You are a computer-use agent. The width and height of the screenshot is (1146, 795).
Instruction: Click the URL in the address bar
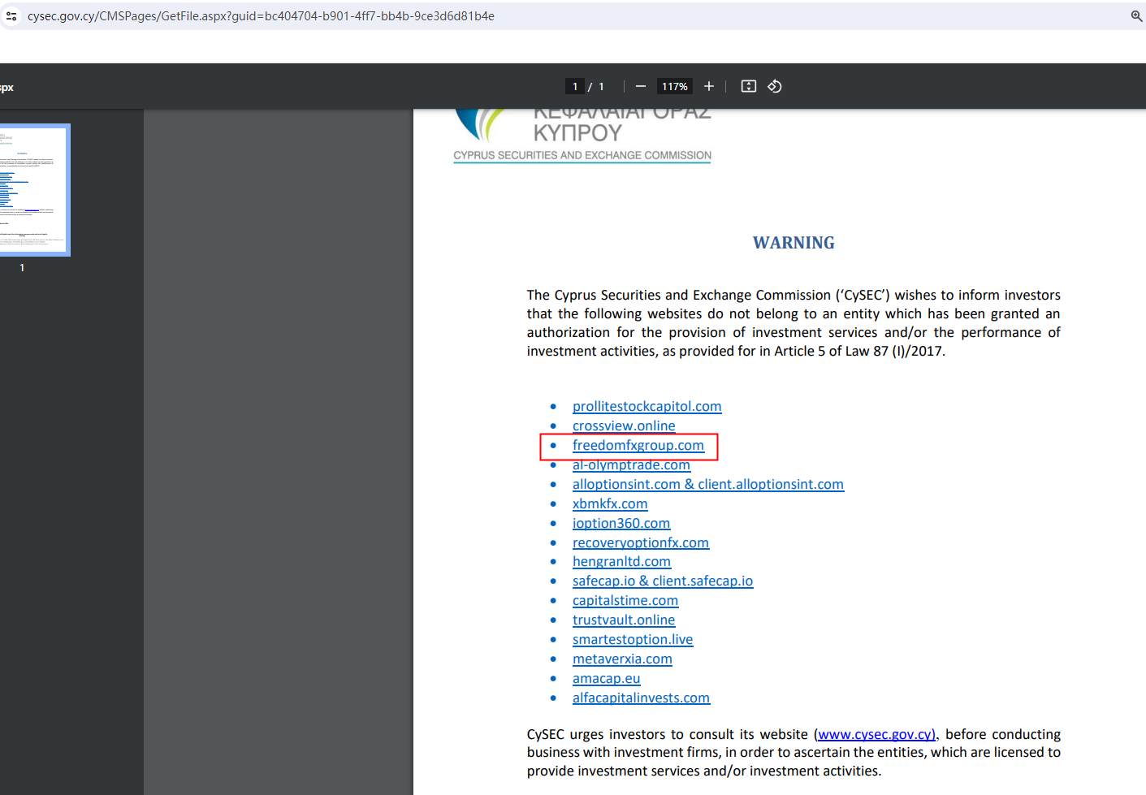(260, 16)
